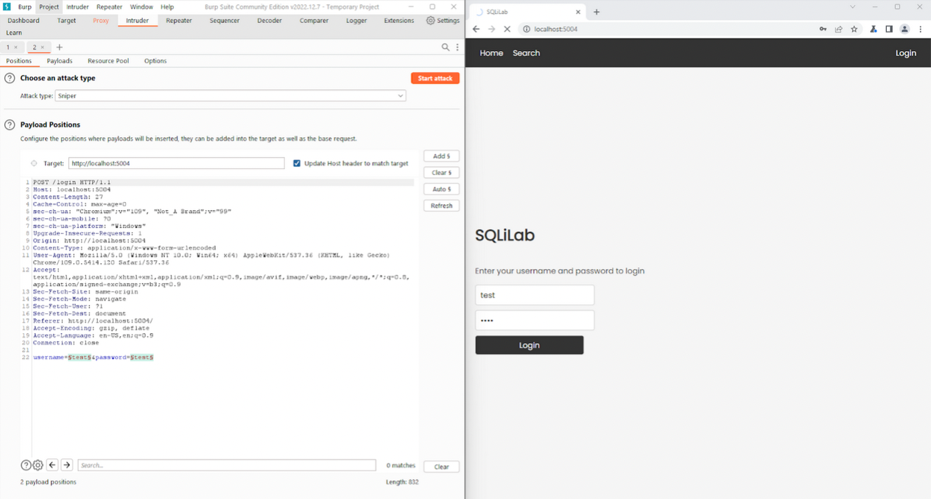Open request editor search settings gear
Viewport: 931px width, 499px height.
(x=38, y=465)
